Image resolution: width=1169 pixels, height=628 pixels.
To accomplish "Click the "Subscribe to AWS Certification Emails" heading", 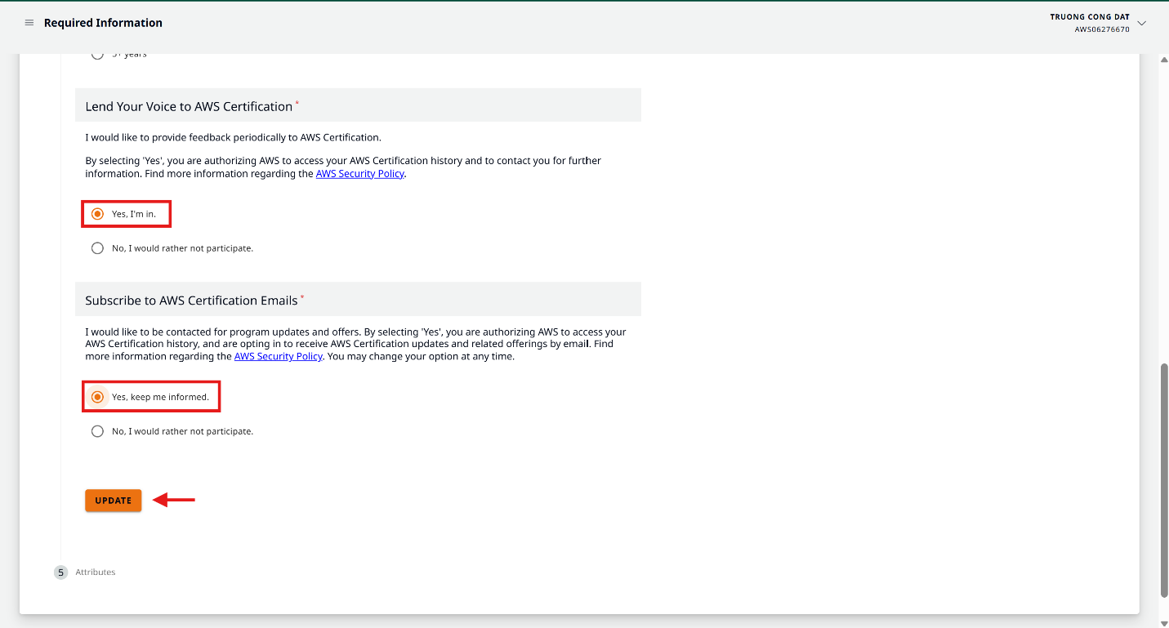I will point(191,301).
